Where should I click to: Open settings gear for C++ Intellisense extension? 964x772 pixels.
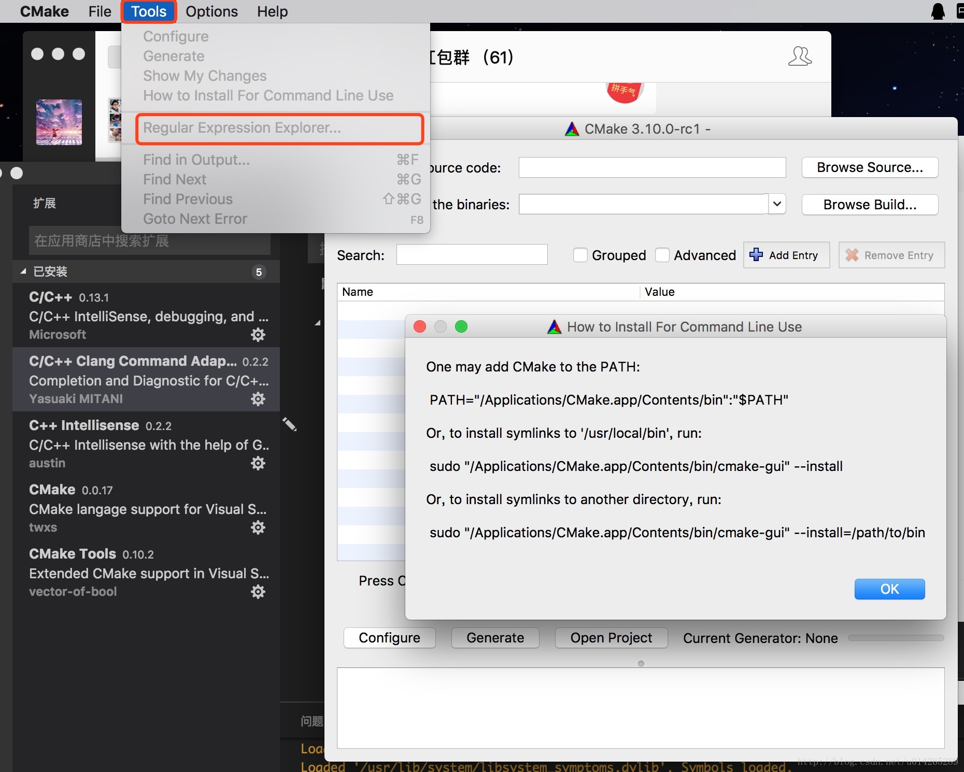tap(258, 463)
